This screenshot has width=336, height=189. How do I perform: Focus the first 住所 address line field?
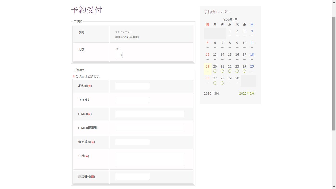pyautogui.click(x=149, y=156)
